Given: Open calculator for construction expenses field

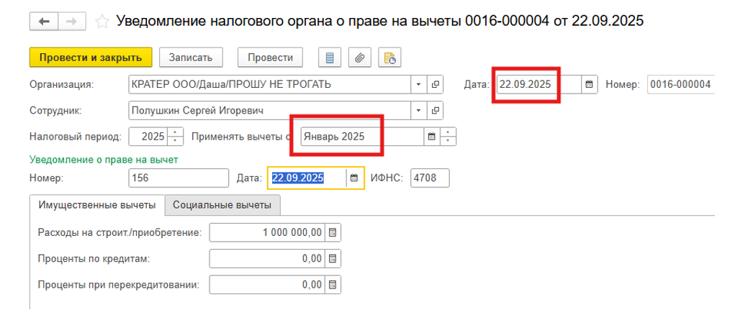Looking at the screenshot, I should (332, 232).
